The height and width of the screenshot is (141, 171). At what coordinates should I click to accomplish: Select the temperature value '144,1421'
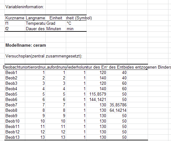point(97,99)
